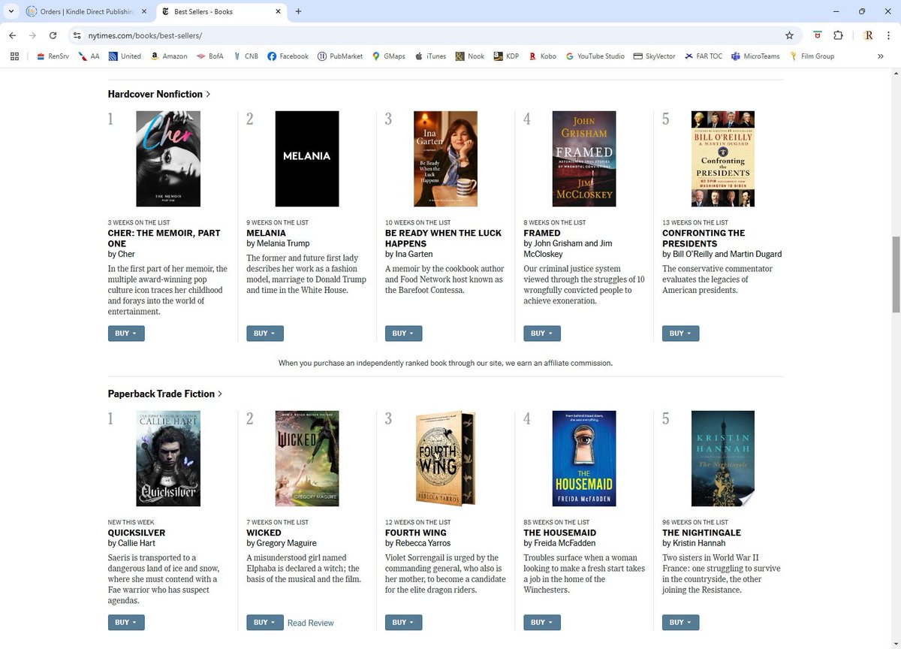This screenshot has height=649, width=901.
Task: Open the United bookmark
Action: coord(125,56)
